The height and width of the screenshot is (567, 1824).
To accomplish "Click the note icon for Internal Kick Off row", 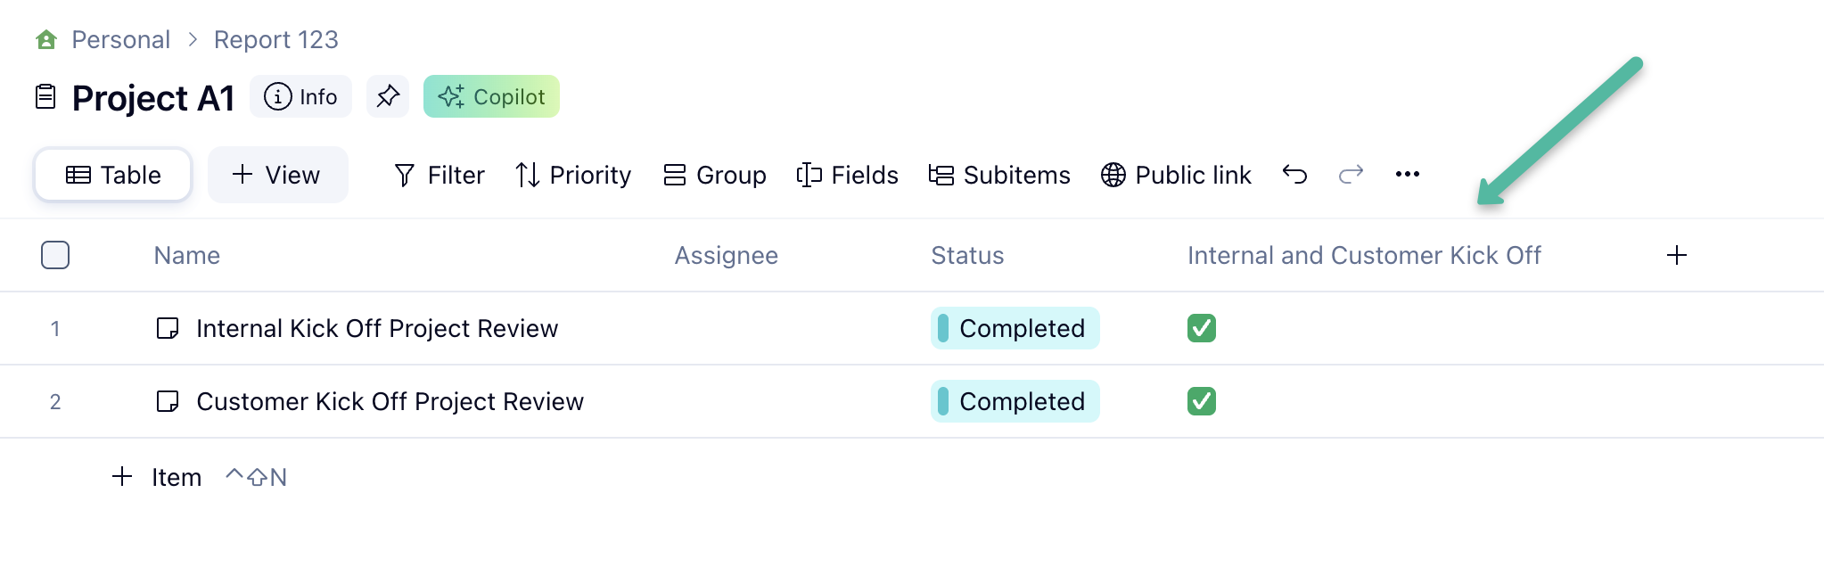I will pyautogui.click(x=168, y=329).
